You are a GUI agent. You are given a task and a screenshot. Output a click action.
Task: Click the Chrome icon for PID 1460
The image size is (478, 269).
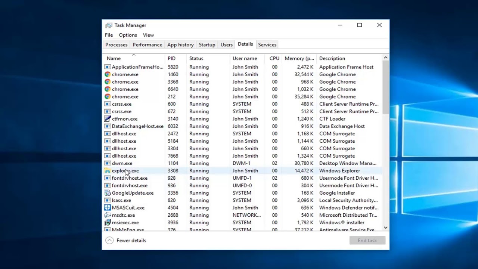click(x=108, y=74)
